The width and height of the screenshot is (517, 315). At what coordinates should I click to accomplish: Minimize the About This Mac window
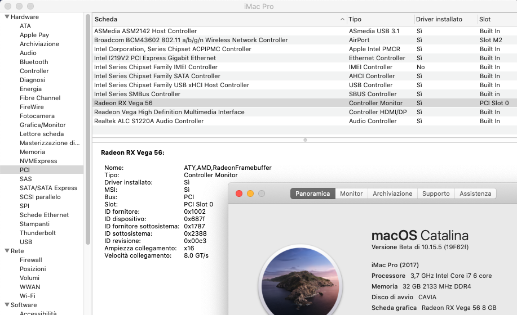[x=250, y=193]
